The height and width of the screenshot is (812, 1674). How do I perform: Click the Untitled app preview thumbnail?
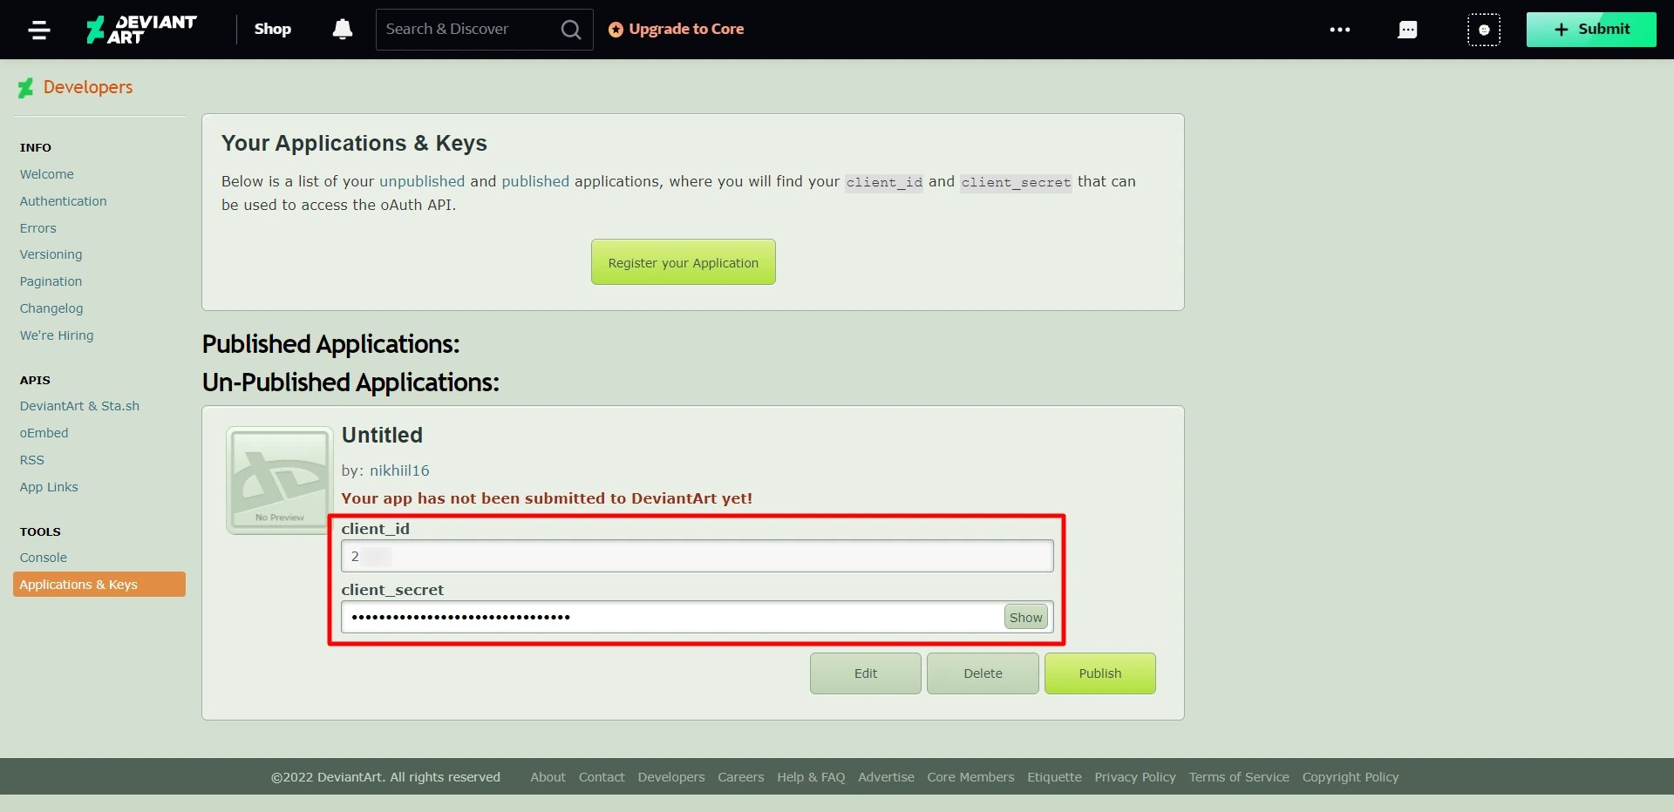pos(278,480)
